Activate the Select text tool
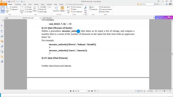This screenshot has height=97, width=173. coord(7,10)
